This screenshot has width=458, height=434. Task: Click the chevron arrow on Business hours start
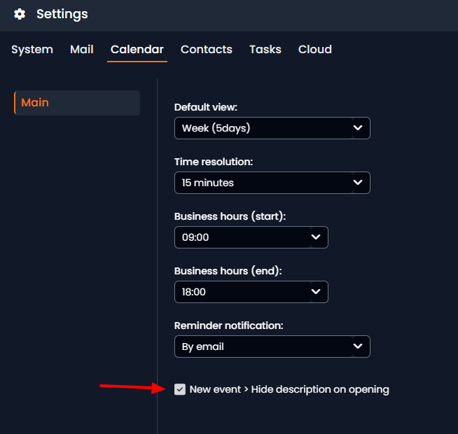tap(316, 237)
